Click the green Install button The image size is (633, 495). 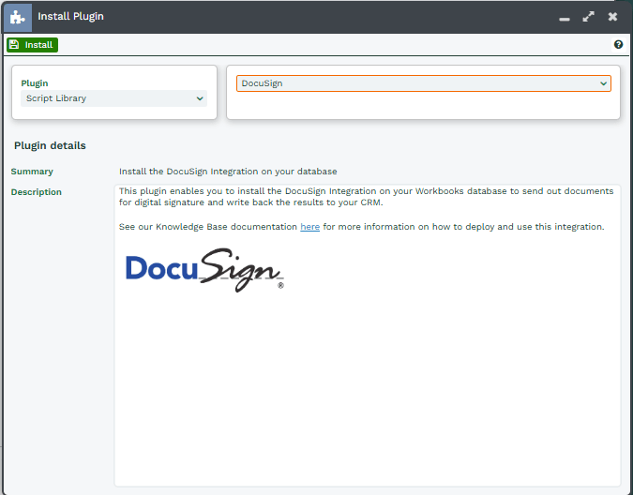pyautogui.click(x=32, y=45)
